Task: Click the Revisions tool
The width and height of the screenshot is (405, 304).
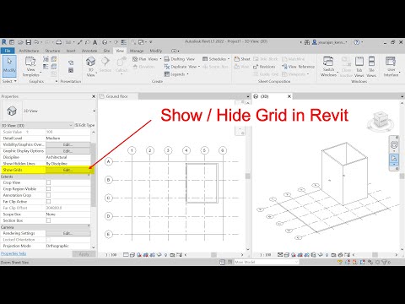Action: 264,67
